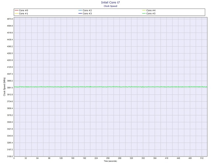Click the Time (seconds) axis label

(110, 161)
